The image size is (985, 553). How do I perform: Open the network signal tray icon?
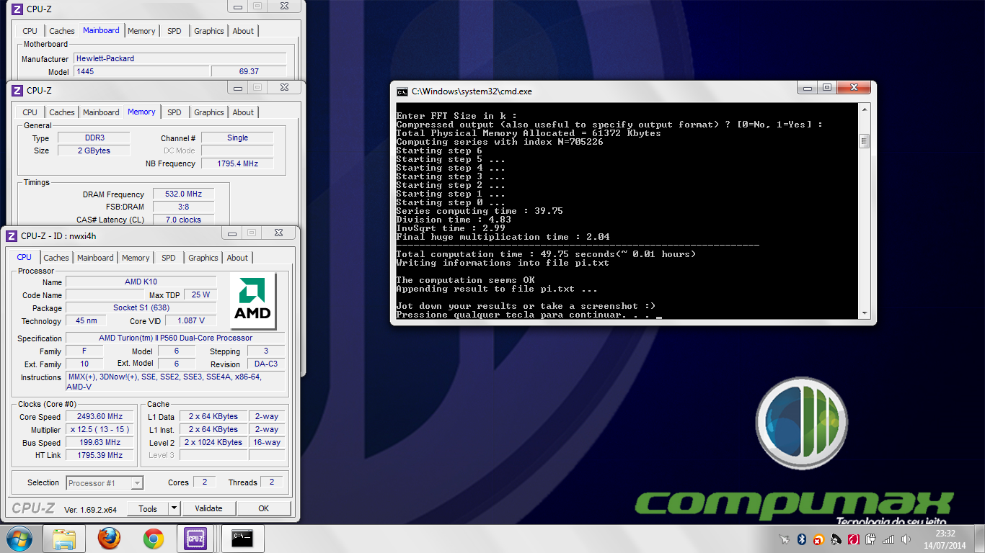tap(888, 539)
